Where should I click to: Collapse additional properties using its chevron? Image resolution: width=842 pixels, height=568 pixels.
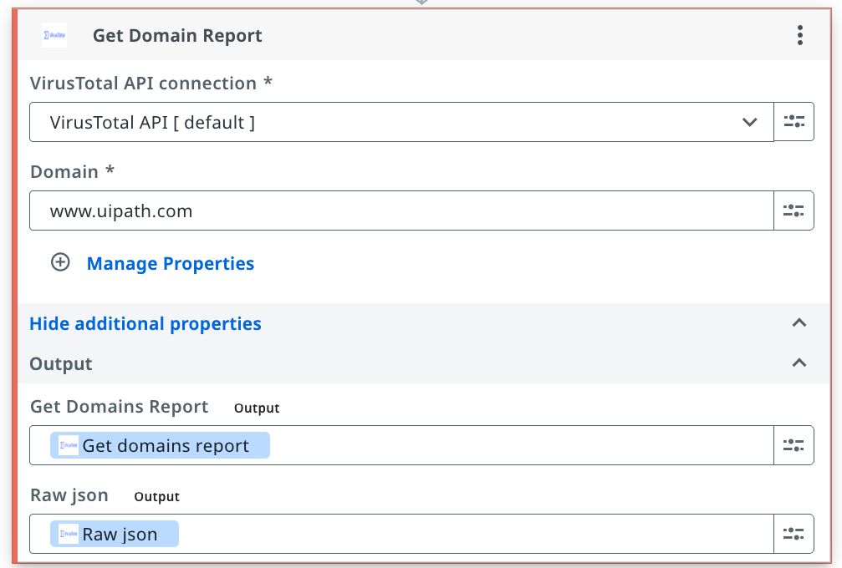799,323
